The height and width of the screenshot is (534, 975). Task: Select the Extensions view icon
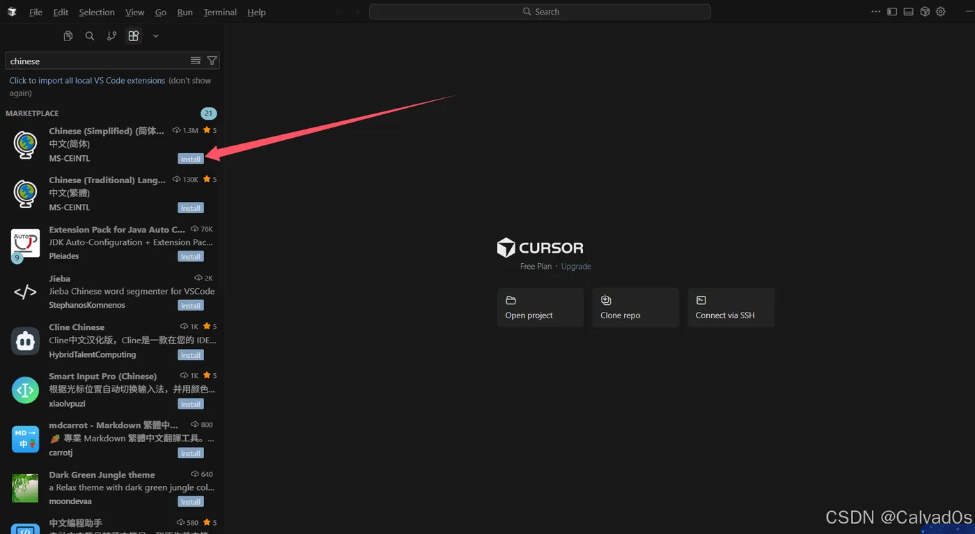click(134, 36)
